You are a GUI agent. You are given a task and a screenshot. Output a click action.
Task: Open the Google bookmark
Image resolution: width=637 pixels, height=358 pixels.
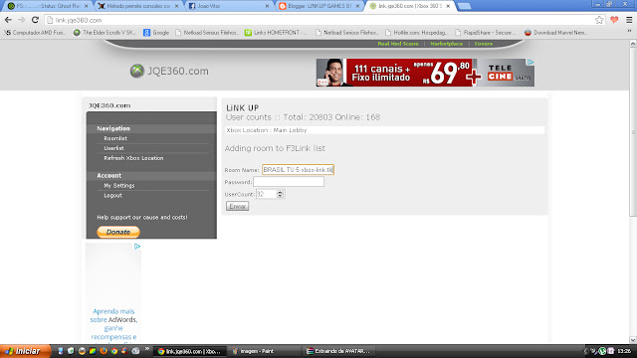click(156, 33)
